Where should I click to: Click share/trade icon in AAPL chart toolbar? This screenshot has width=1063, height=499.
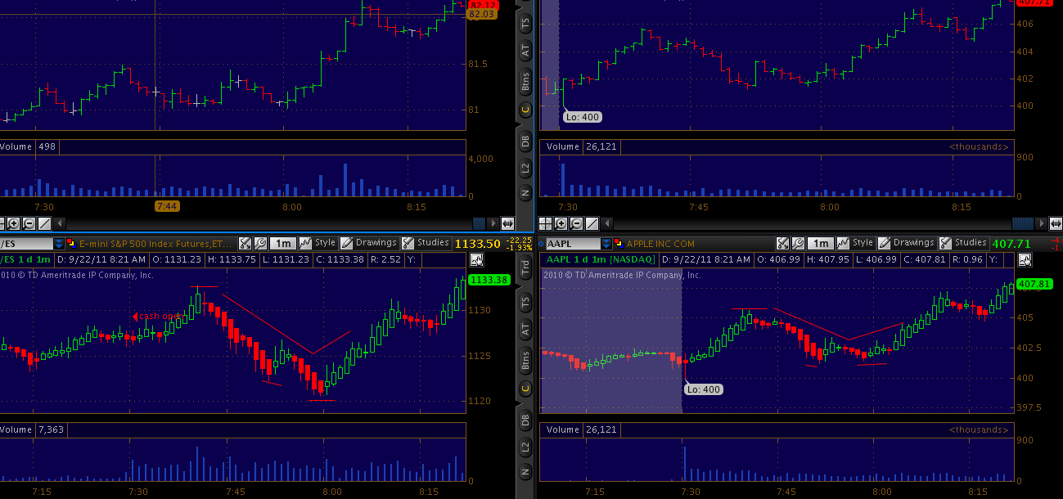[x=783, y=243]
